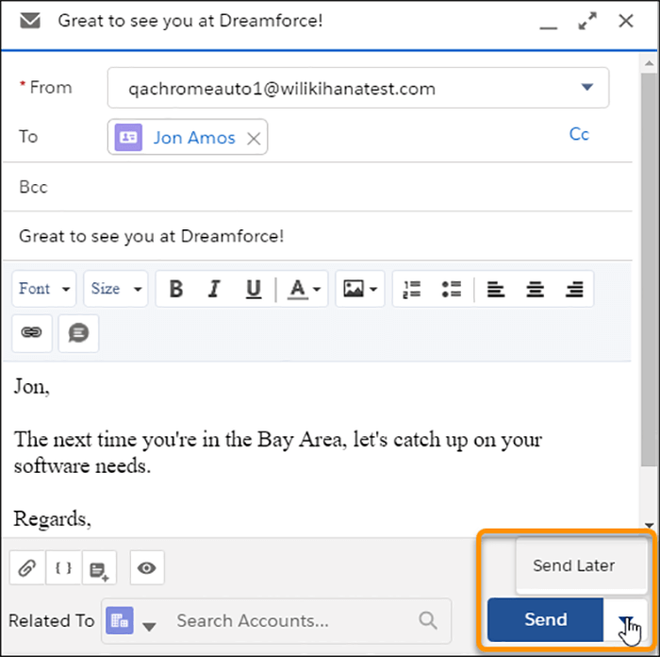The image size is (660, 657).
Task: Click the vertical scrollbar thumb
Action: coord(649,270)
